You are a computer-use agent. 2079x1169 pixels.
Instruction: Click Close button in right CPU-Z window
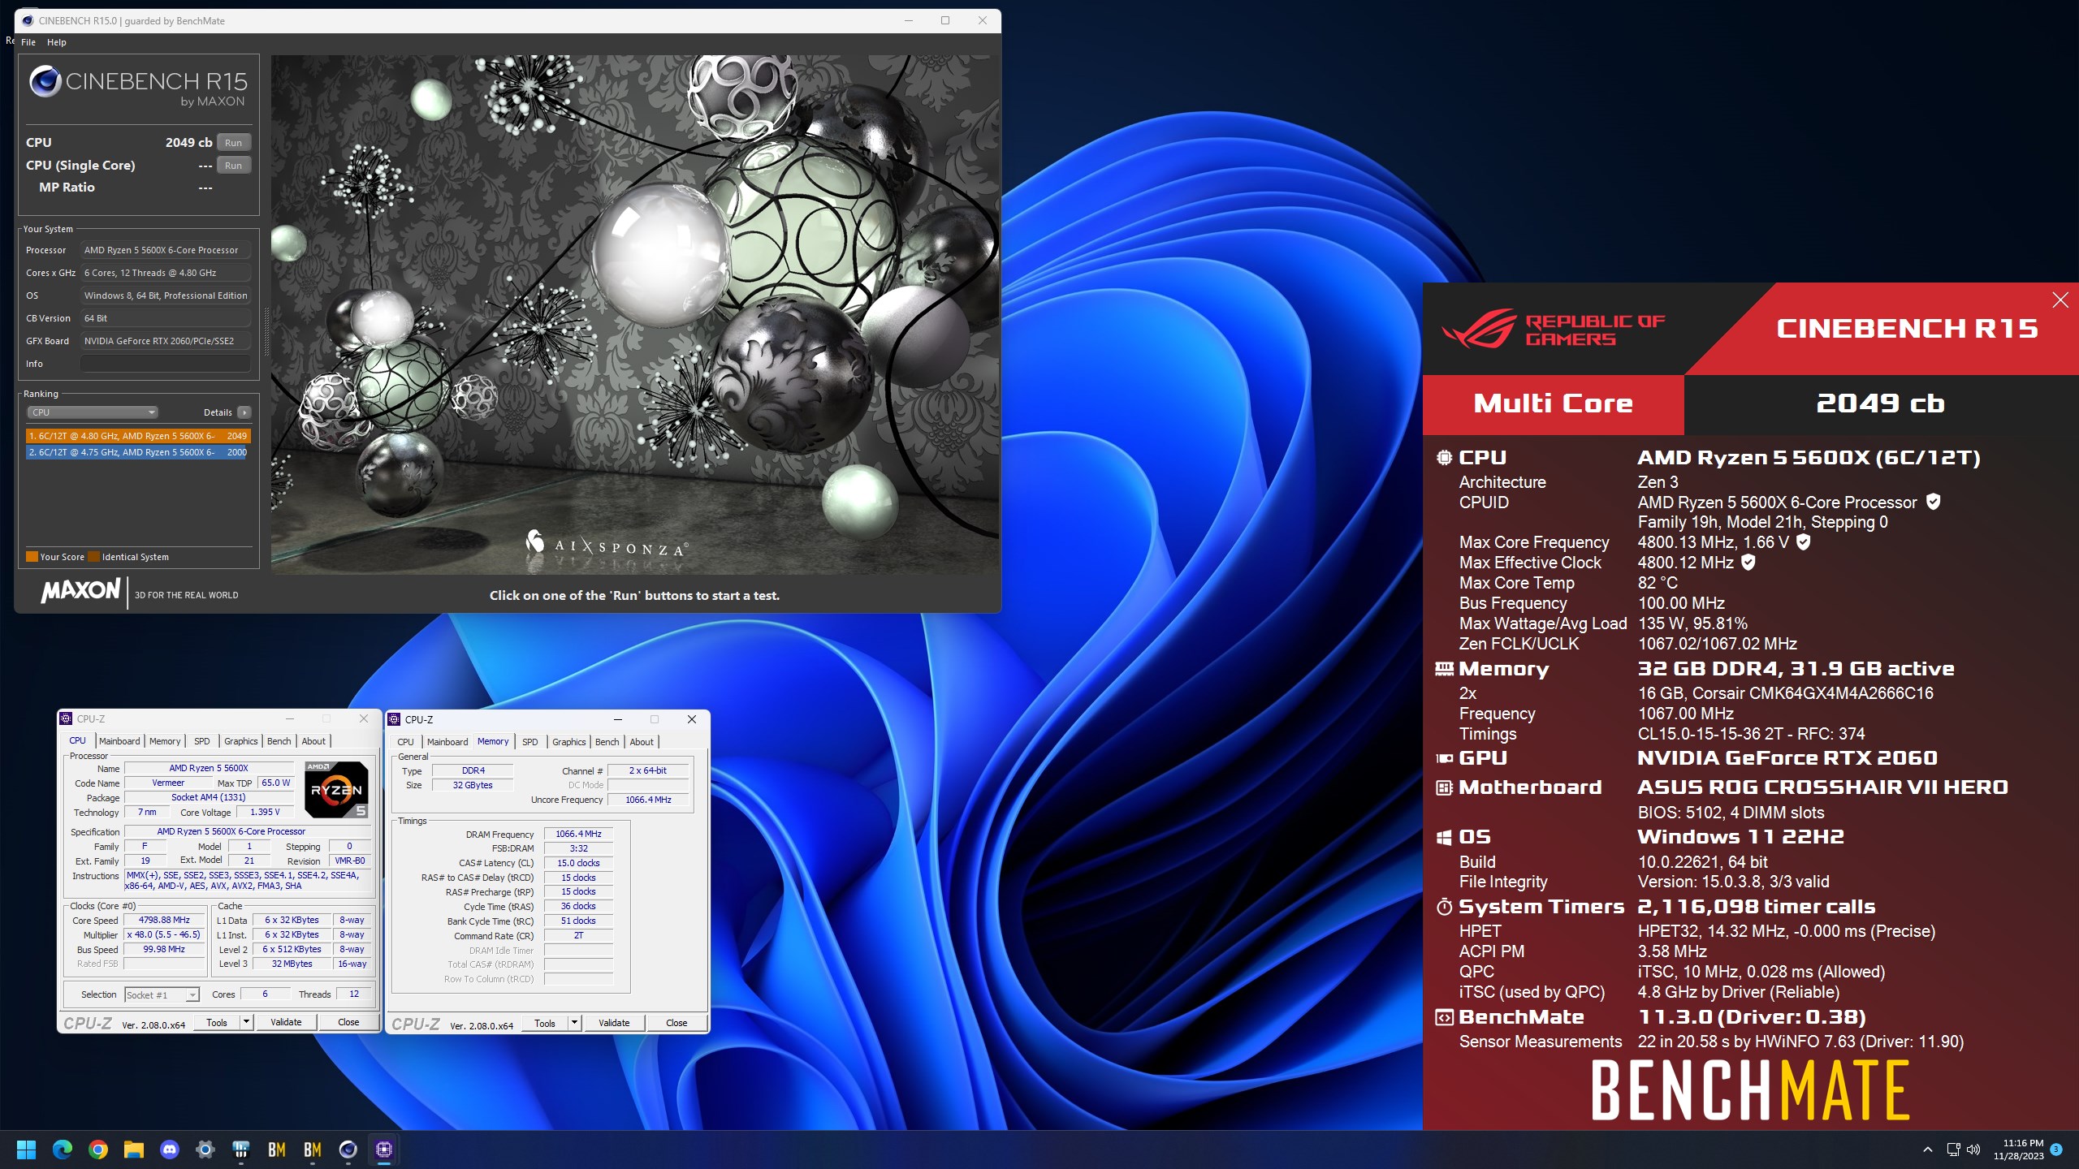tap(676, 1023)
